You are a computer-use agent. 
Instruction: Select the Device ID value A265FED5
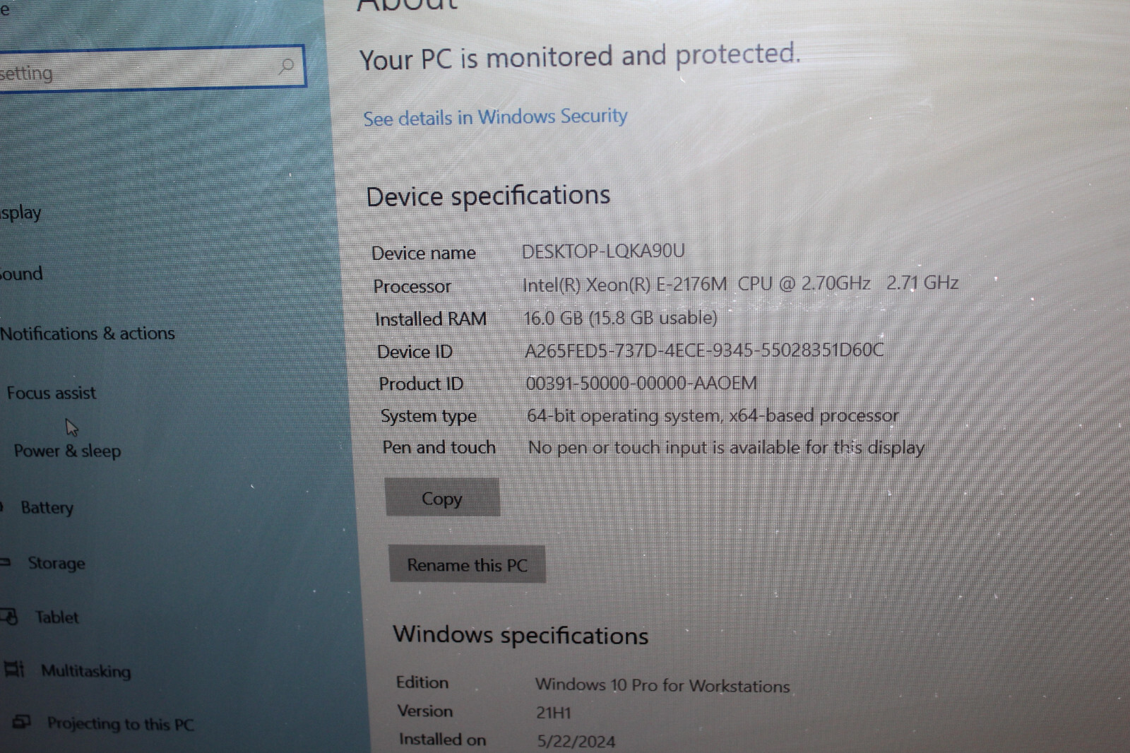tap(704, 350)
